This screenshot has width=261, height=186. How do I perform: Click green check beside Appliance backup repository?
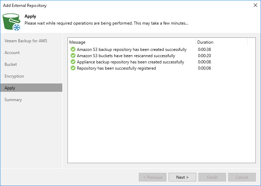coord(73,62)
